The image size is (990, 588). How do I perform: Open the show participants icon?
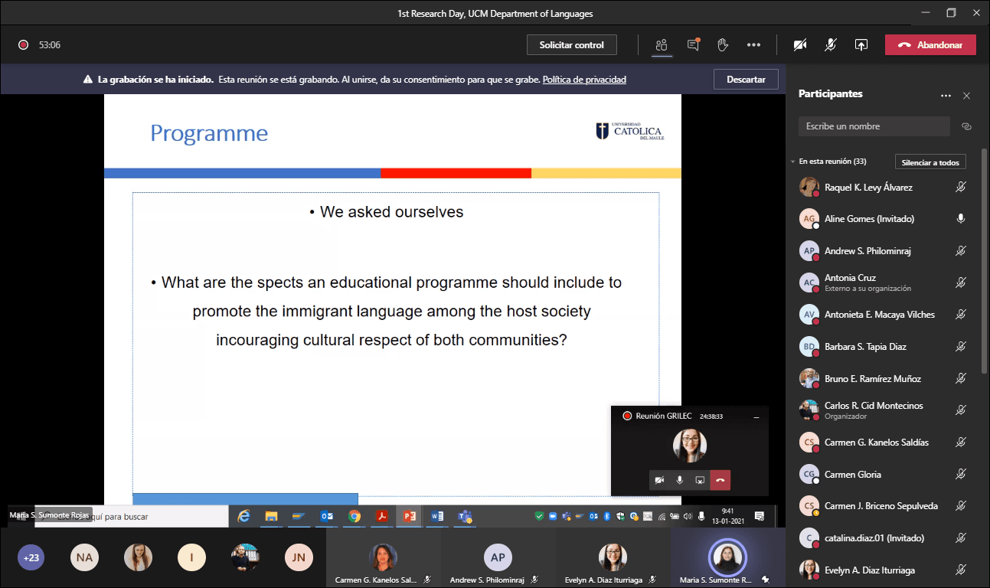662,45
